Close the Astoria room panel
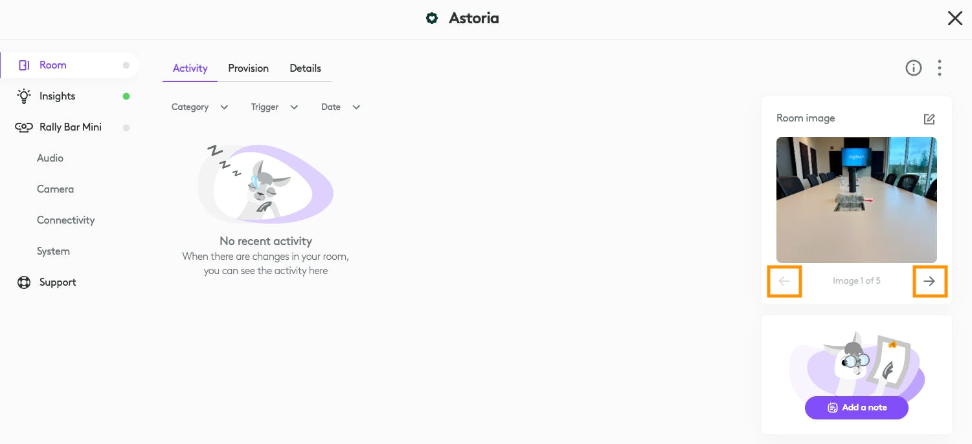The height and width of the screenshot is (444, 972). tap(955, 19)
